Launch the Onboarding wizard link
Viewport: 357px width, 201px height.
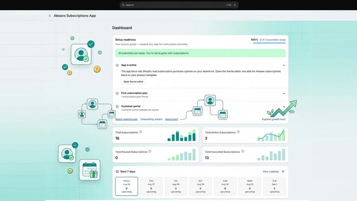pos(151,119)
